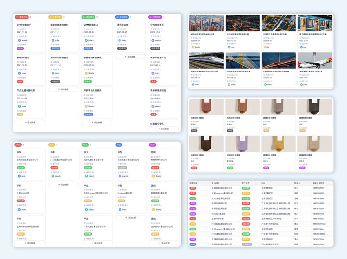Open the 上海简道云事业部分公司 customer card

coord(30,164)
